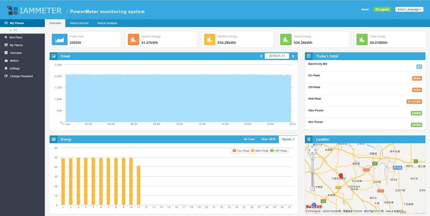
Task: Click the green Total Energy icon
Action: pos(362,39)
